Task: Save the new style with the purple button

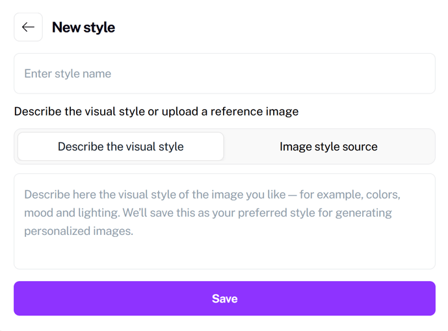Action: point(224,299)
